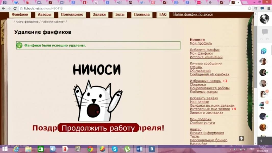Collapse side panel with the left chevron
This screenshot has height=153, width=272.
(261, 141)
